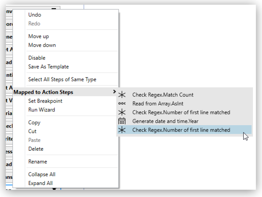262x197 pixels.
Task: Click the ooc icon representing array reading
Action: tap(122, 103)
